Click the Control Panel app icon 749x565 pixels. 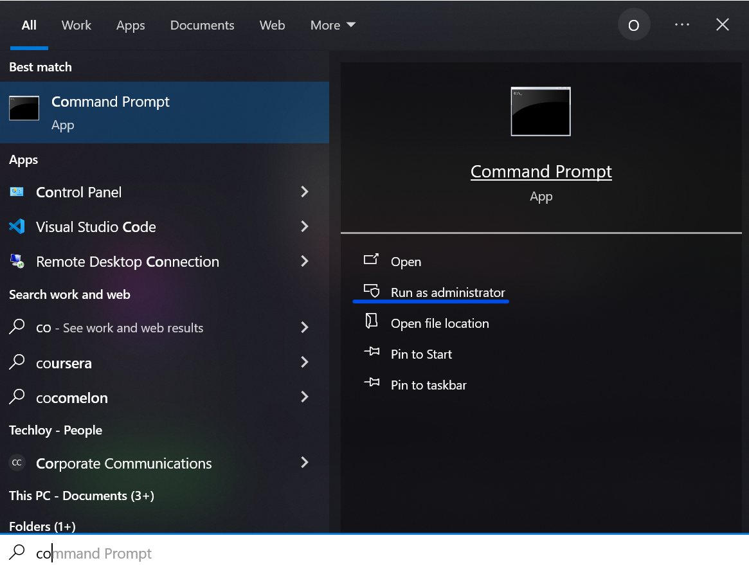click(x=17, y=192)
